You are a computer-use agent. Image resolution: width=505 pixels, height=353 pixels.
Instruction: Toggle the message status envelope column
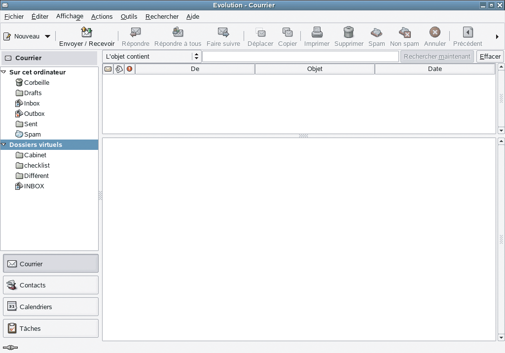[107, 69]
